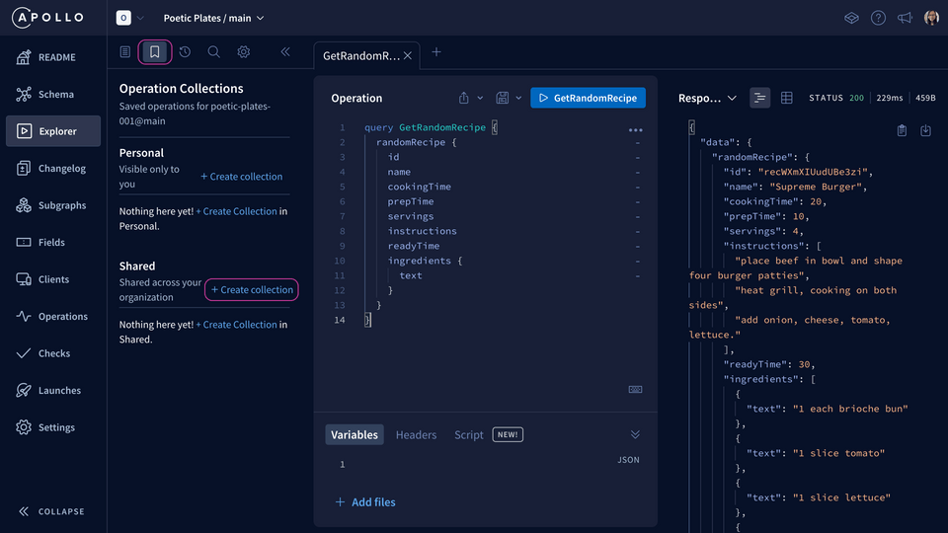The image size is (948, 533).
Task: Open Fields in the sidebar
Action: 53,243
